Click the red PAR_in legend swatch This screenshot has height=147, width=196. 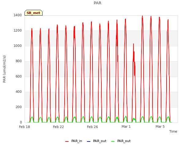67,141
